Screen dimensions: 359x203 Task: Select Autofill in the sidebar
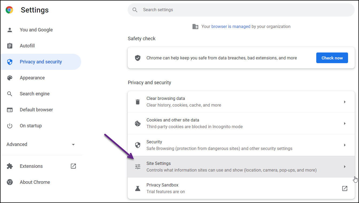pyautogui.click(x=27, y=46)
